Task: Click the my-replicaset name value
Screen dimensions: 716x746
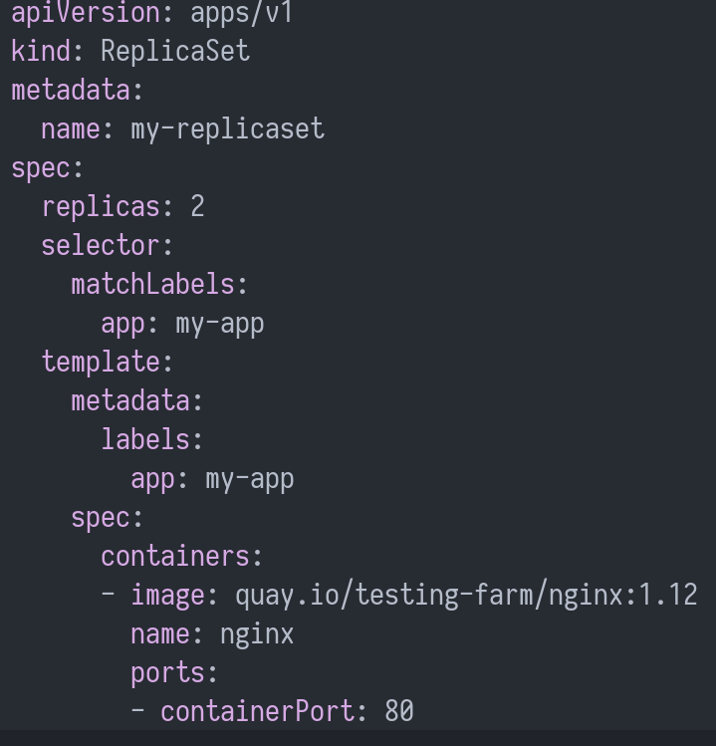Action: [228, 128]
